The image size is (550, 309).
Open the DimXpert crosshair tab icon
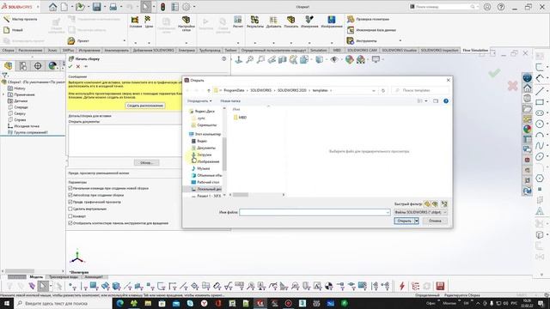pos(38,65)
